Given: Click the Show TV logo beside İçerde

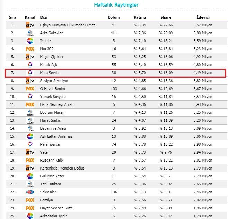Looking at the screenshot, I should pyautogui.click(x=30, y=41).
